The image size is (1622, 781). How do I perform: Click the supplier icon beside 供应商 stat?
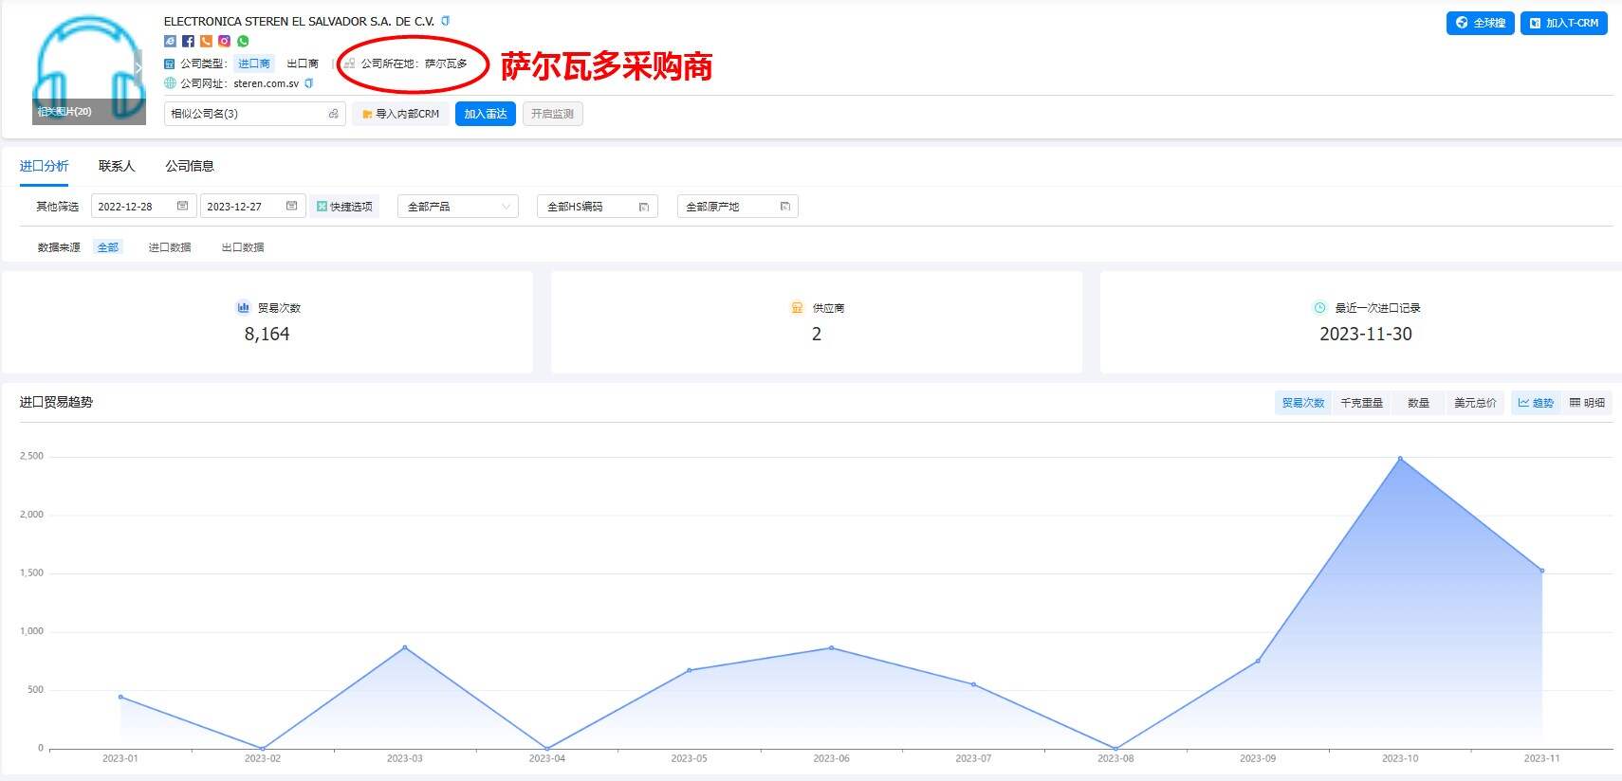click(797, 307)
